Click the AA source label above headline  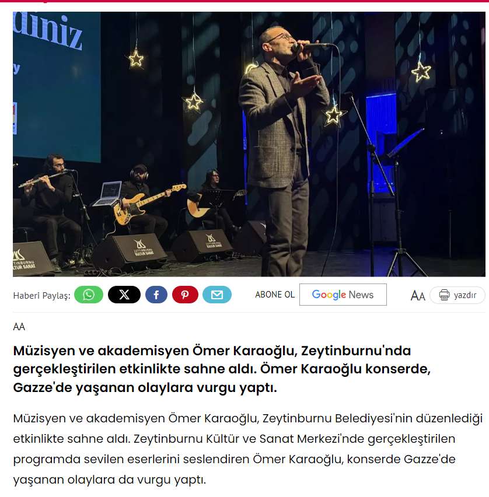tap(19, 327)
